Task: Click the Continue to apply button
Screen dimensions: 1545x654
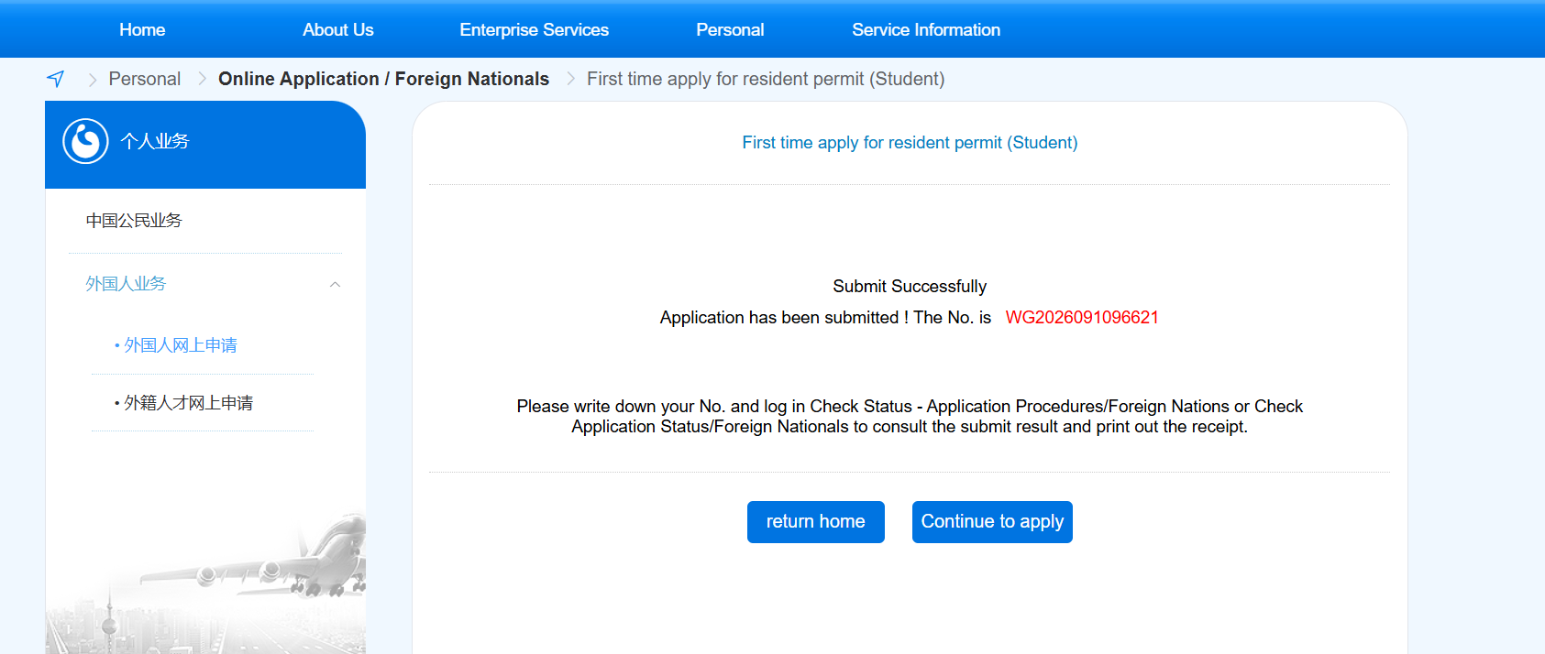Action: [x=992, y=522]
